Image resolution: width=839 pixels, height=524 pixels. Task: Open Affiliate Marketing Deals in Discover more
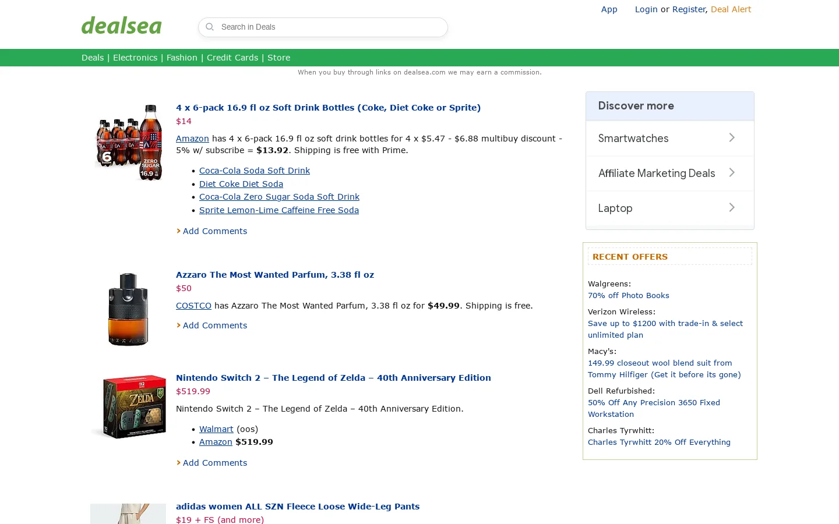click(x=657, y=174)
